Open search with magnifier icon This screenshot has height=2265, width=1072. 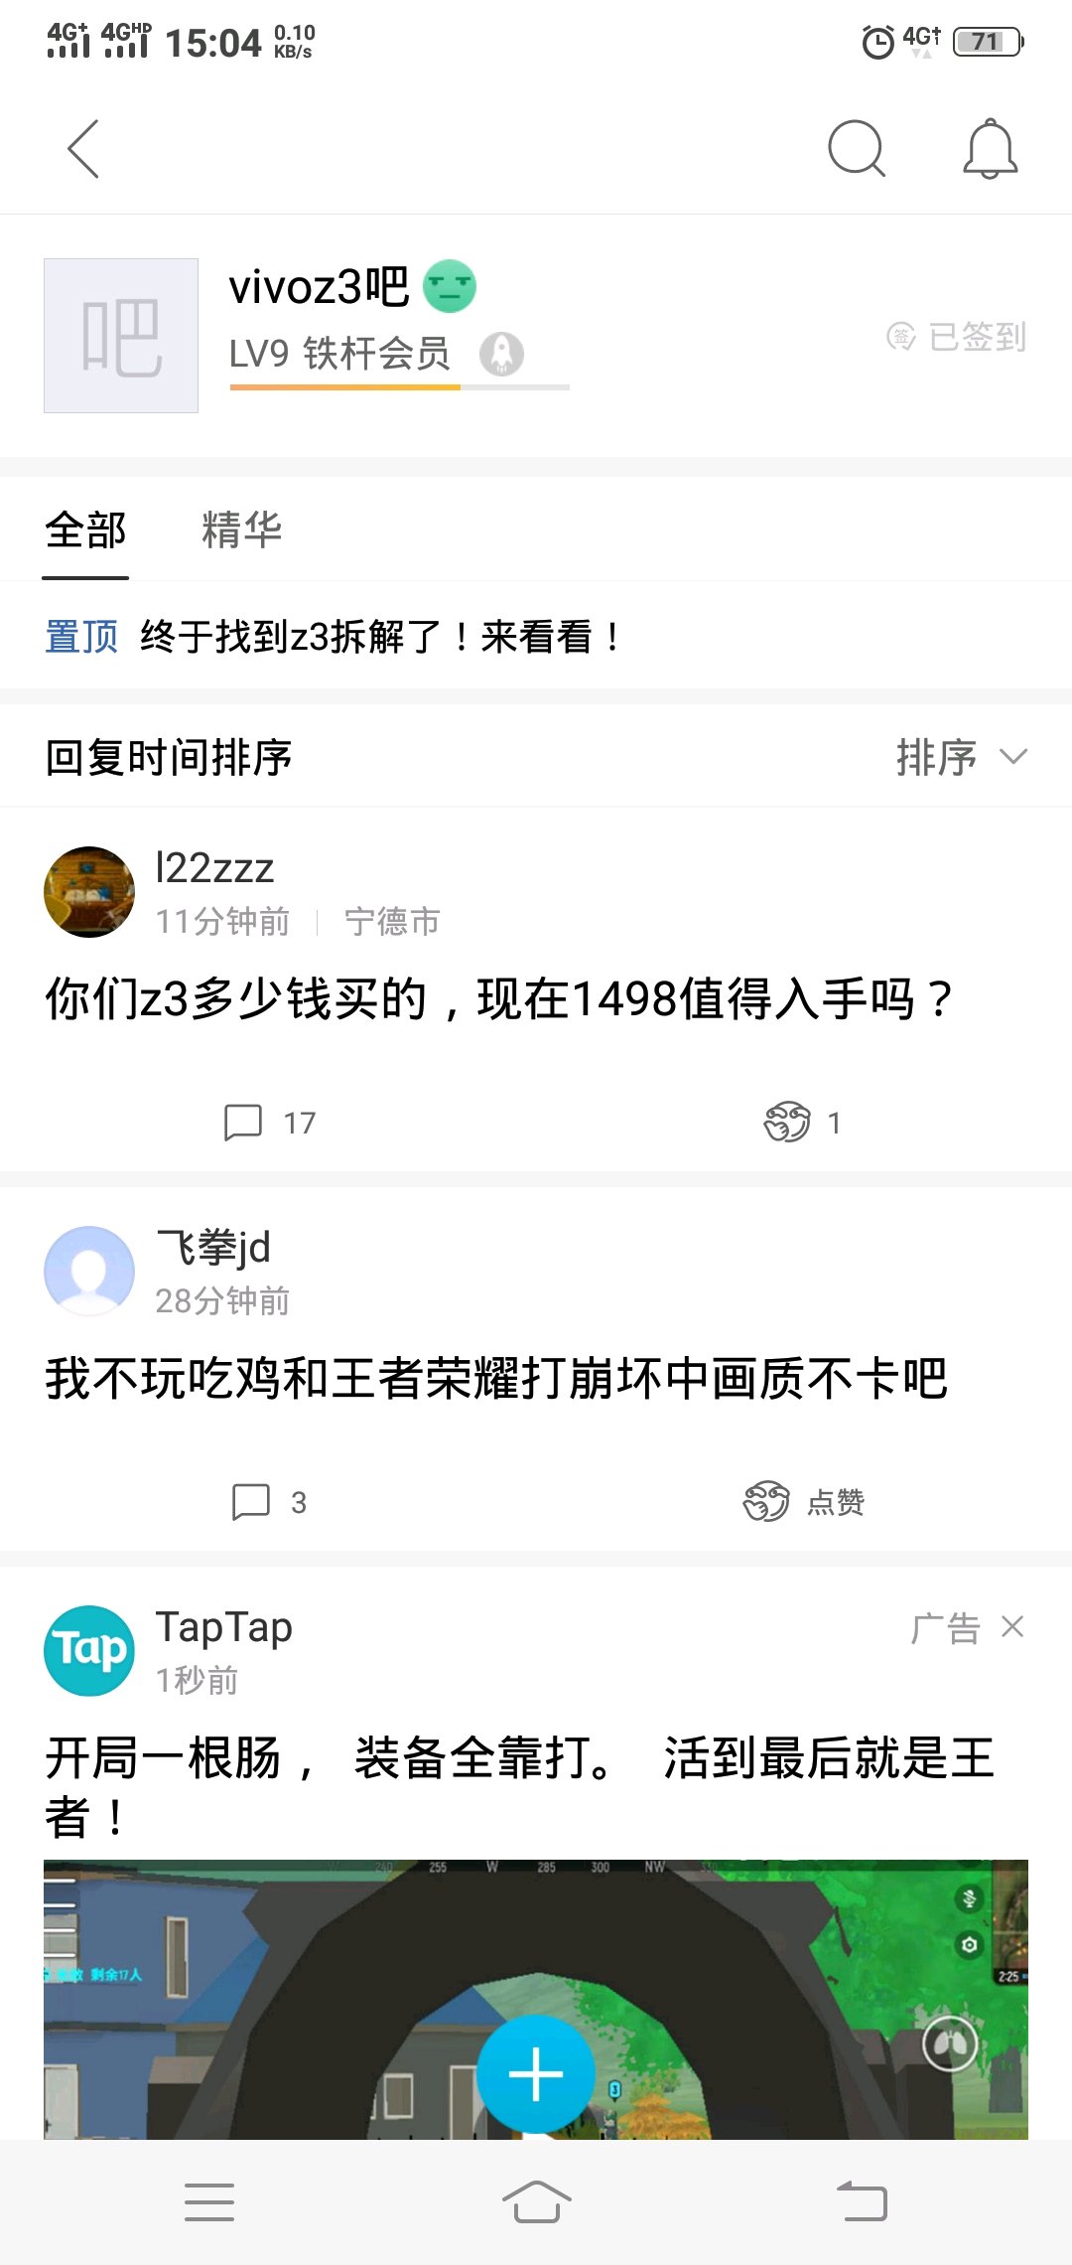[856, 149]
